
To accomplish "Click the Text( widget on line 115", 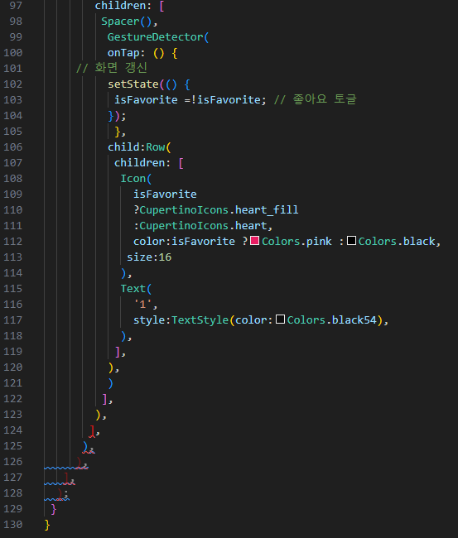I will point(136,289).
